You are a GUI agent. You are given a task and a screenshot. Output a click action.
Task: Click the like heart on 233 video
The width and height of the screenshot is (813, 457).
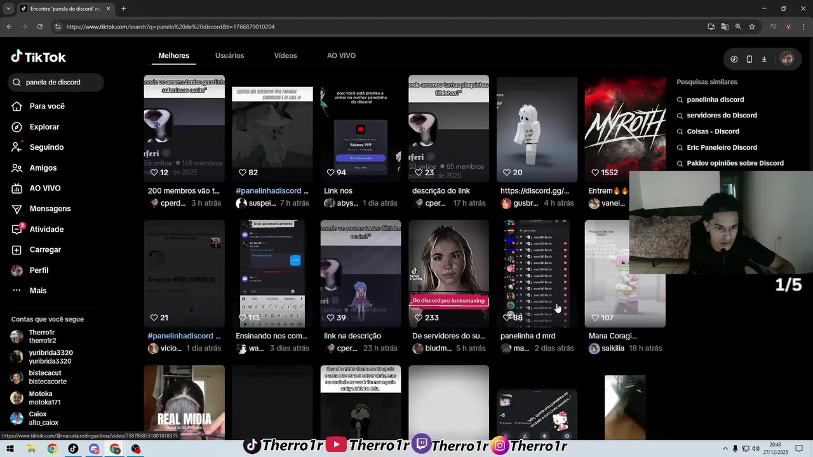pos(419,317)
